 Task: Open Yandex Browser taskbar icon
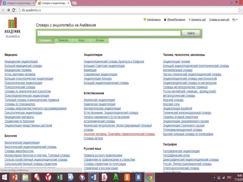tap(48, 177)
